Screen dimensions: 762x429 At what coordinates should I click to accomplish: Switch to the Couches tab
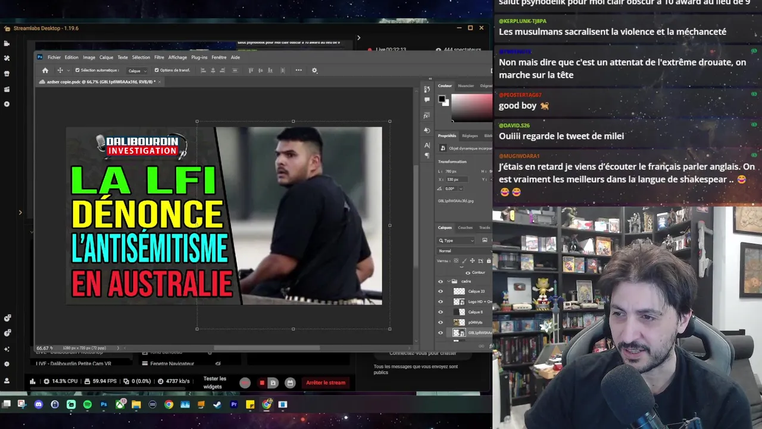click(465, 228)
